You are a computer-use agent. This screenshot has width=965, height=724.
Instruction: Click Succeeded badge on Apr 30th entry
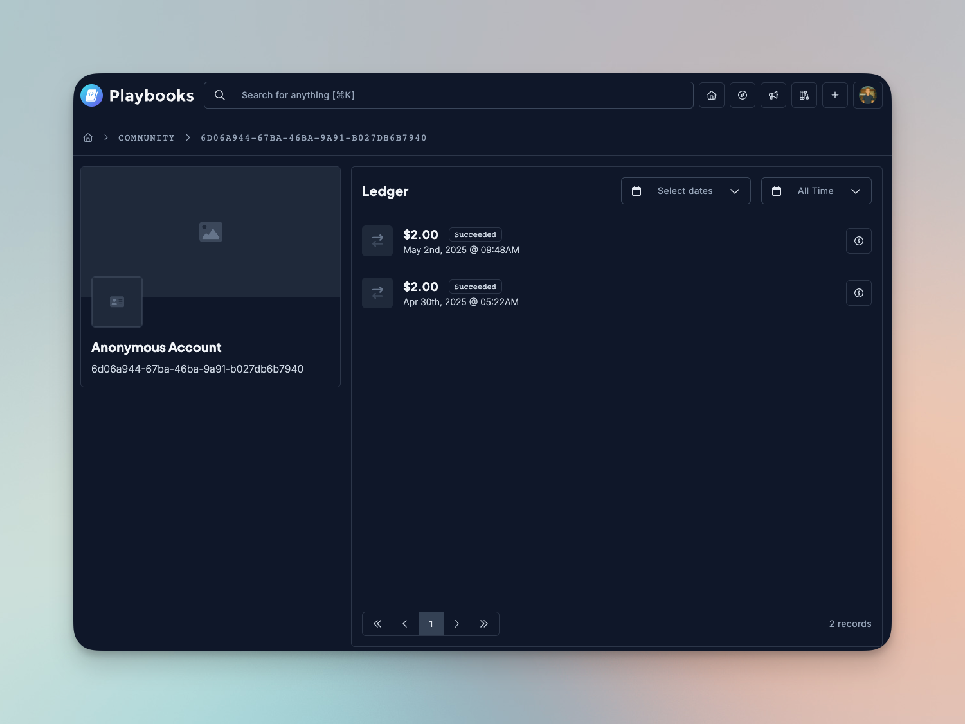475,287
